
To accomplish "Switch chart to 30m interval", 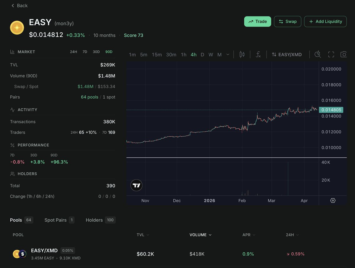I will point(171,55).
